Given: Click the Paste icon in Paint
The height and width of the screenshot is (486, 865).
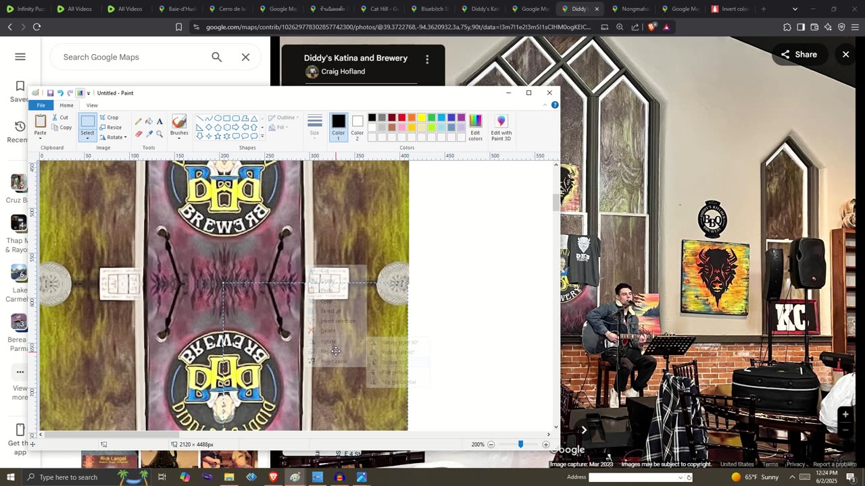Looking at the screenshot, I should 41,122.
